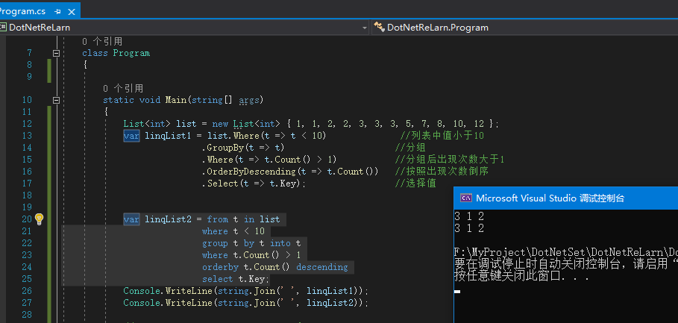
Task: Click the references link above Main method
Action: point(123,88)
